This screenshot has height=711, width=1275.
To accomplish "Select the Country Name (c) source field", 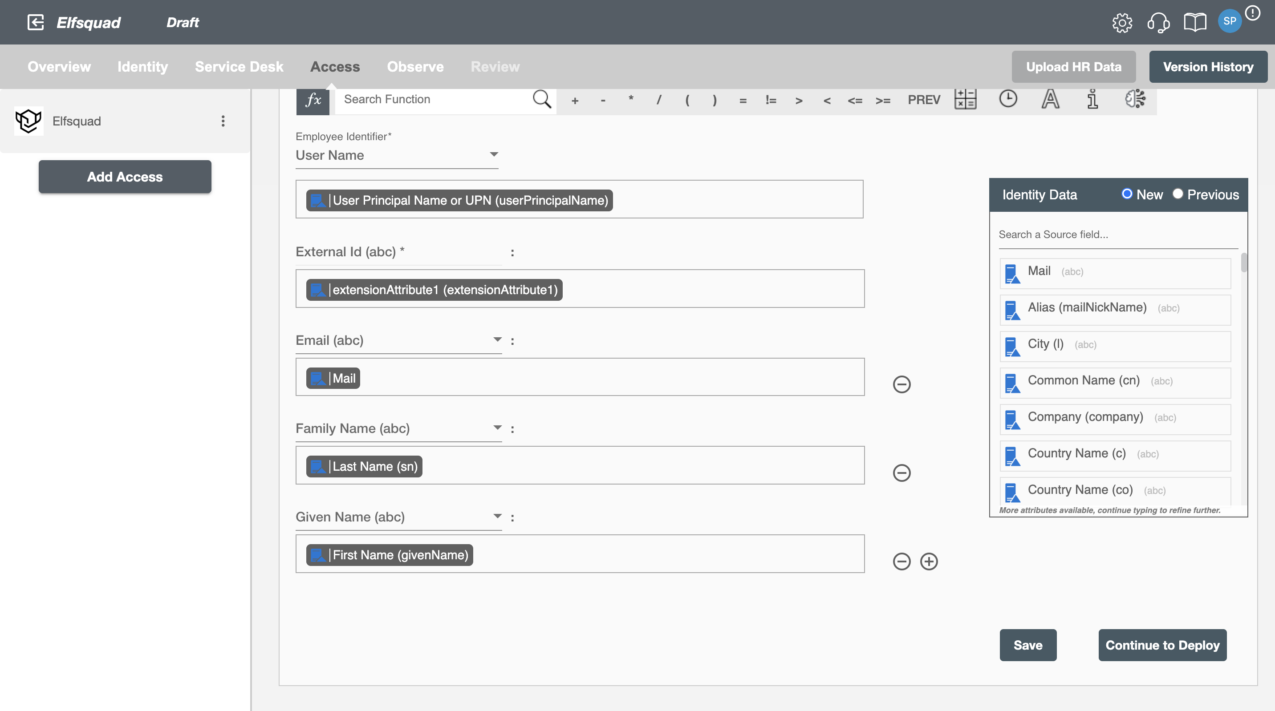I will tap(1115, 456).
